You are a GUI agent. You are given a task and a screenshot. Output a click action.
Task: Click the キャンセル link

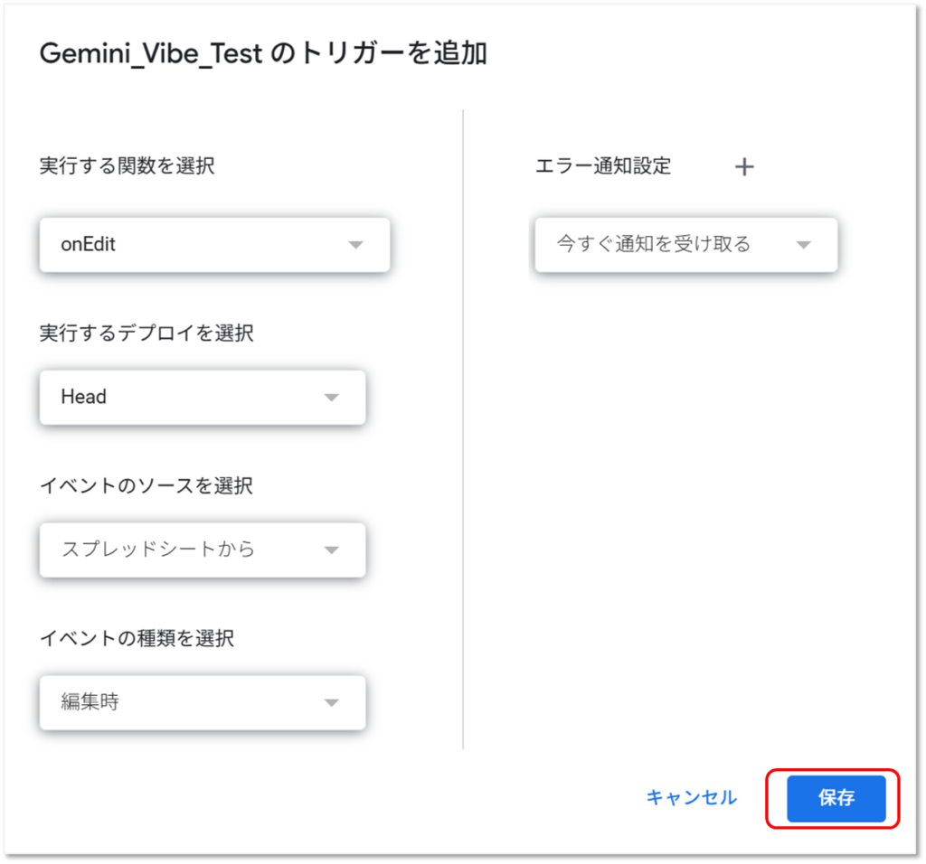point(691,797)
